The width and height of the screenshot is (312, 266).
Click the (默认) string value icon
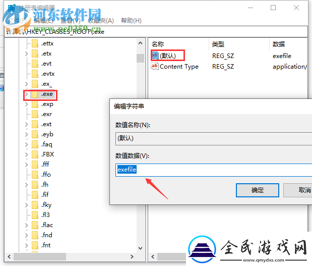tap(155, 56)
